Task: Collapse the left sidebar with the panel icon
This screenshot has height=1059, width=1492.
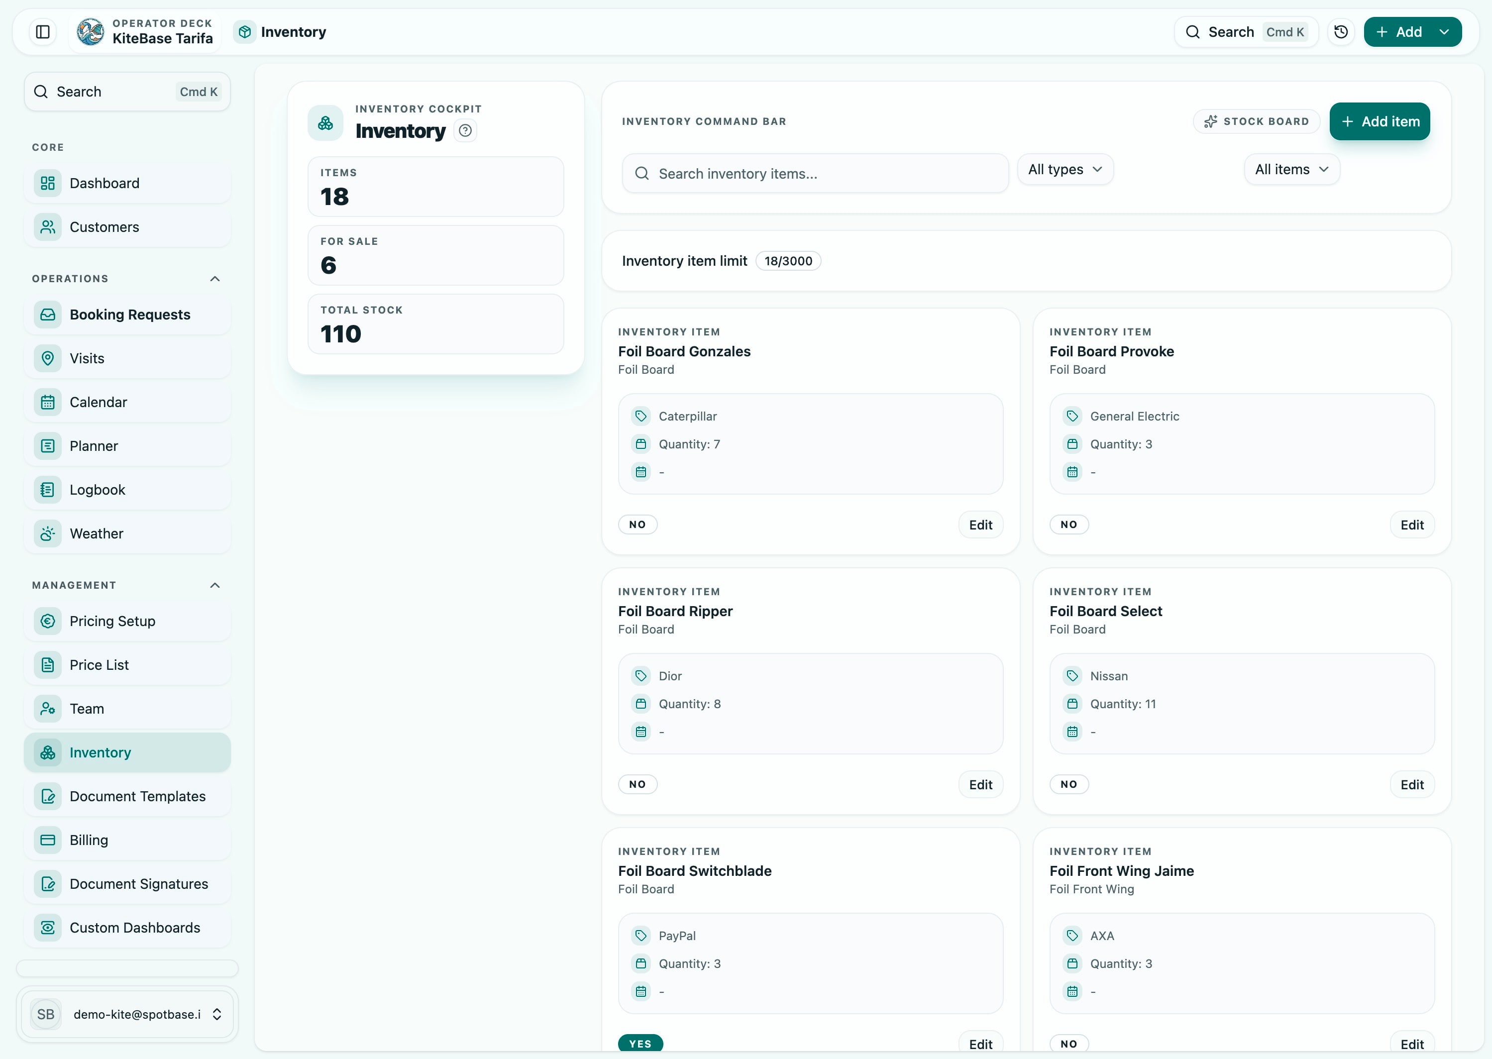Action: 42,31
